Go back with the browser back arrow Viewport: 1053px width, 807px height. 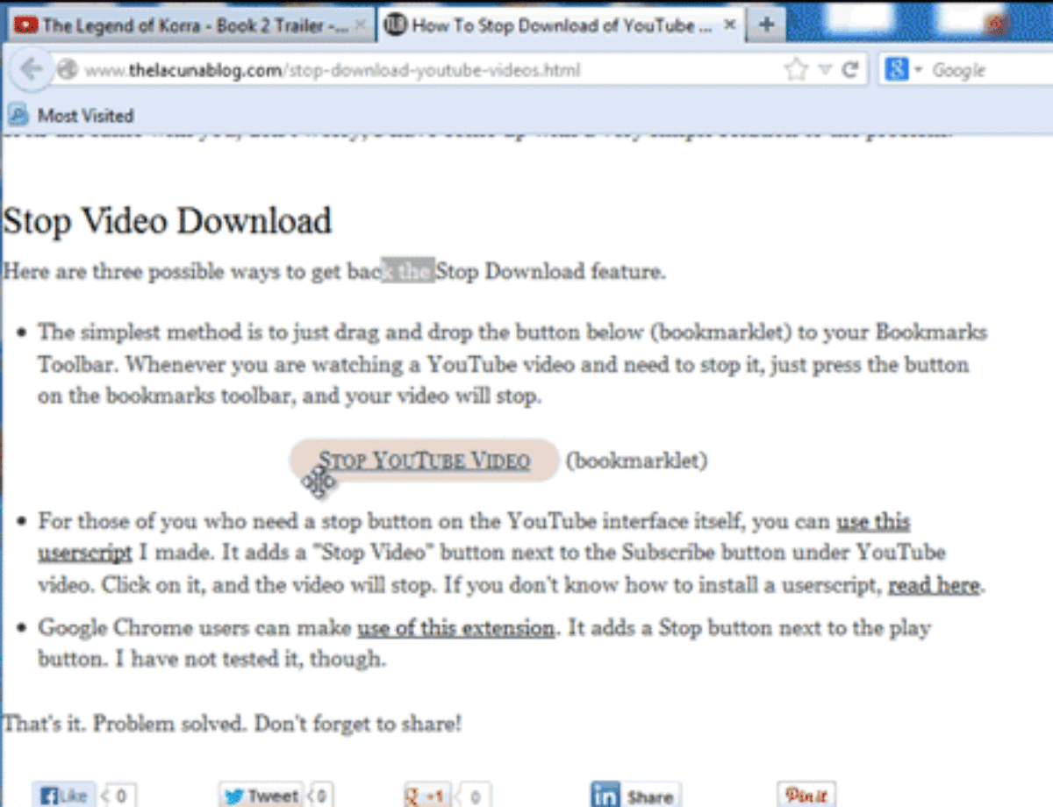[31, 69]
